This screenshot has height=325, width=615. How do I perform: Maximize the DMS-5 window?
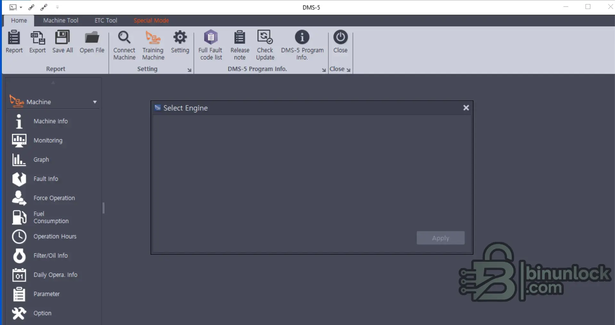[588, 7]
